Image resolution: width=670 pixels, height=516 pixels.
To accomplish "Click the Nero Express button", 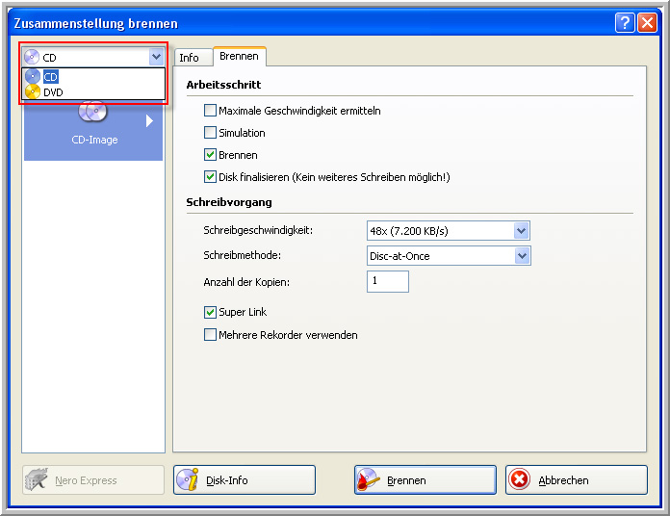I will click(x=93, y=480).
